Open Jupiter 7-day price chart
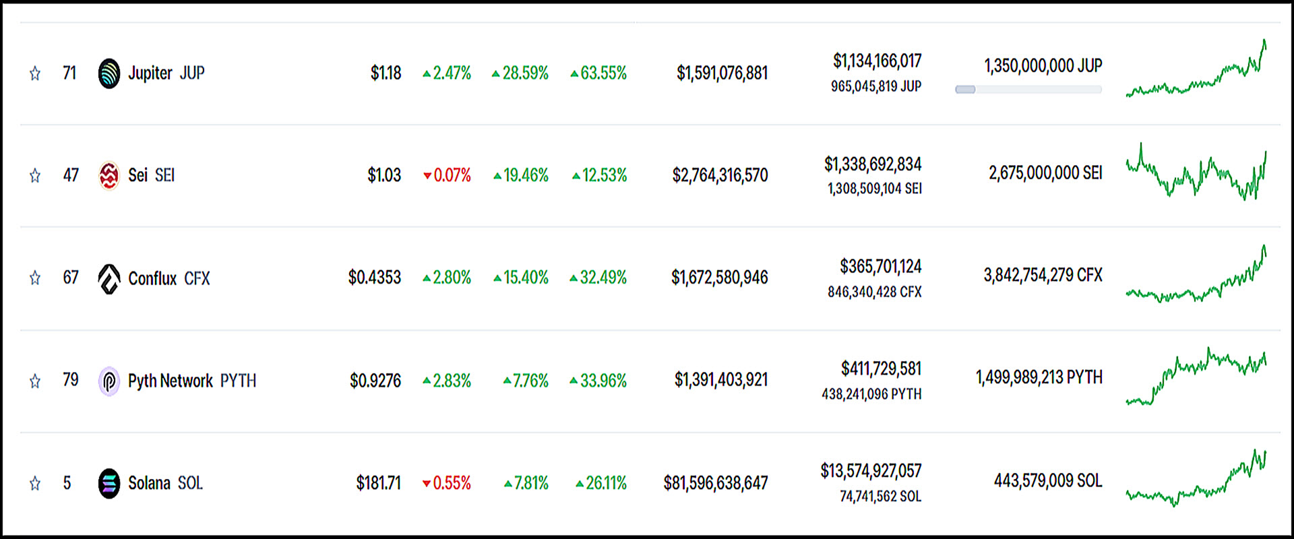1294x539 pixels. [x=1196, y=71]
